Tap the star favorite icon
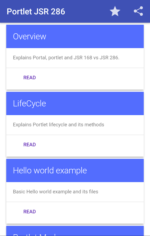The height and width of the screenshot is (236, 150). coord(115,11)
